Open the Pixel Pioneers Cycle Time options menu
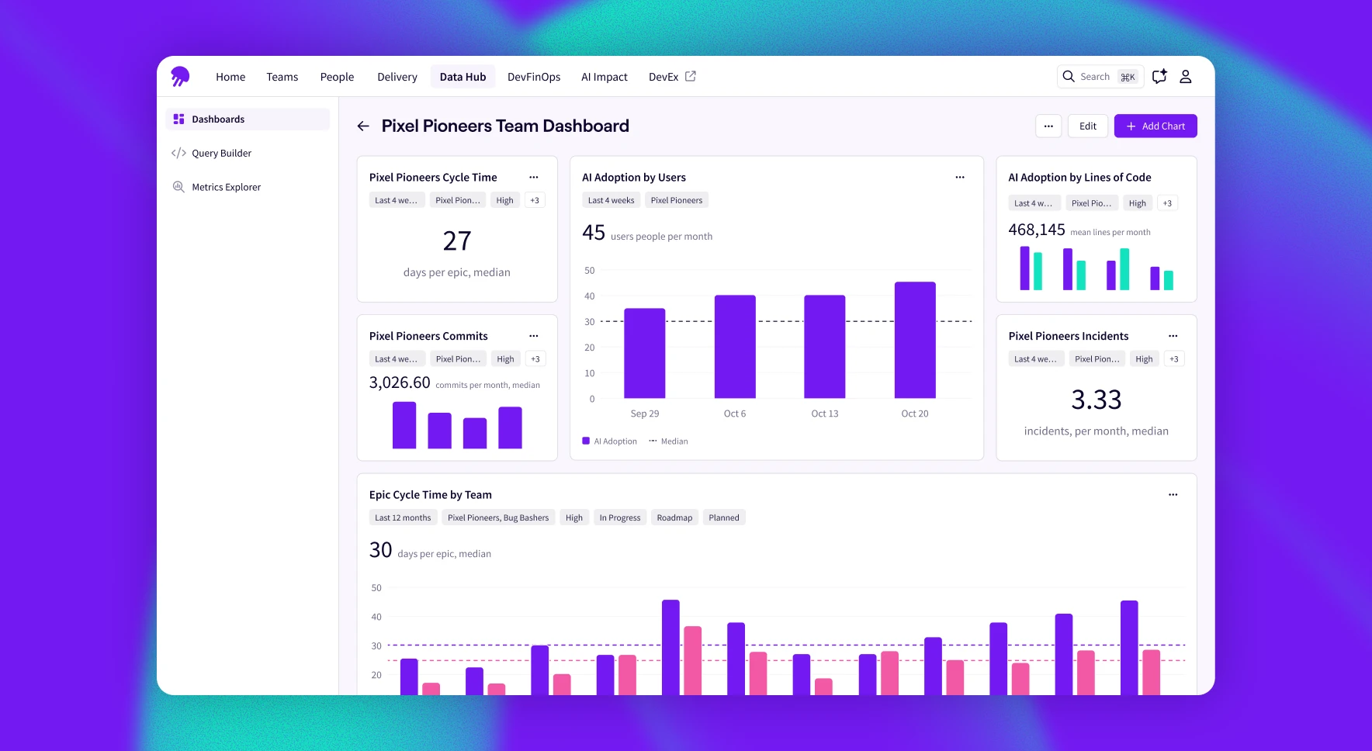This screenshot has height=751, width=1372. pos(534,177)
